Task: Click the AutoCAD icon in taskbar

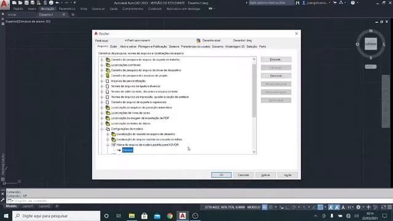Action: (x=182, y=215)
